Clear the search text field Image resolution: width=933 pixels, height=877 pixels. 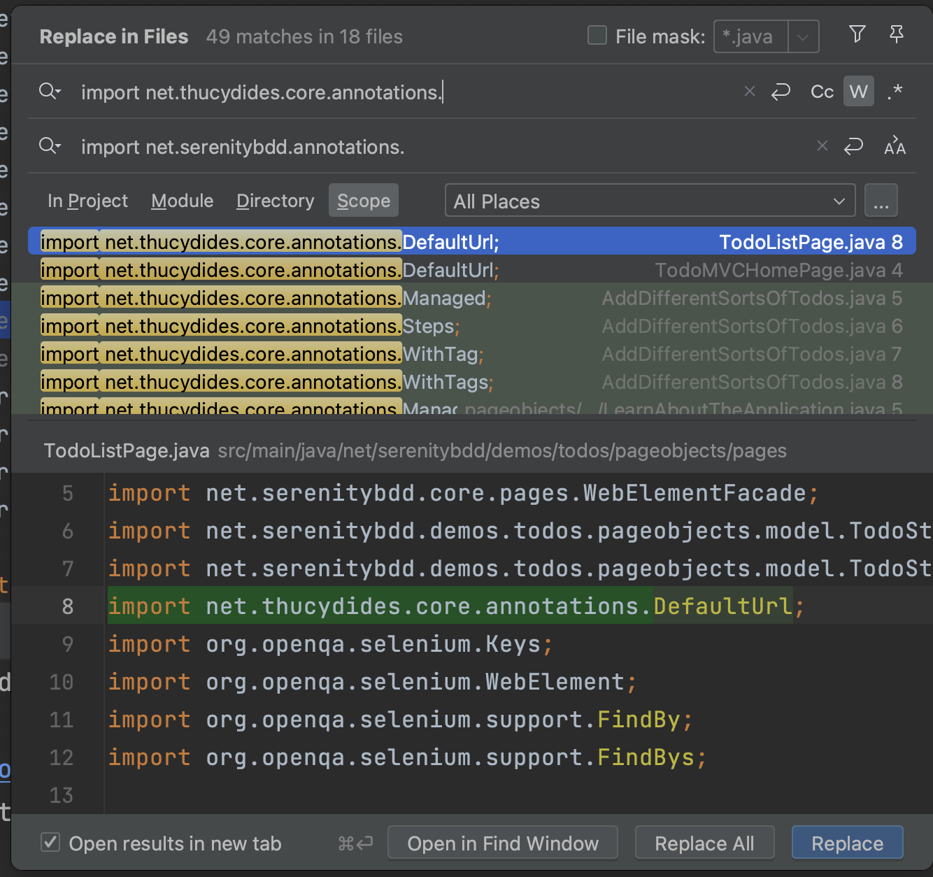[x=749, y=92]
